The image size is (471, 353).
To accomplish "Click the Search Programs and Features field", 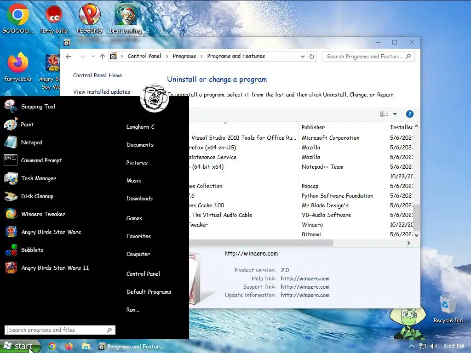I will [x=368, y=57].
